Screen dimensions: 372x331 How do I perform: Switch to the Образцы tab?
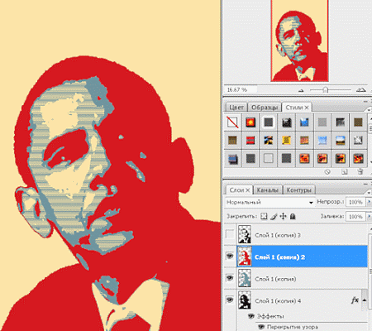[265, 108]
